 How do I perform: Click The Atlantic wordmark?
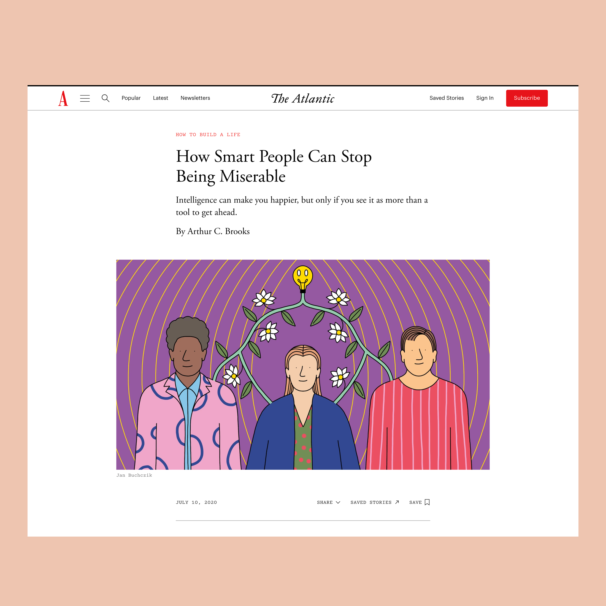click(x=303, y=98)
